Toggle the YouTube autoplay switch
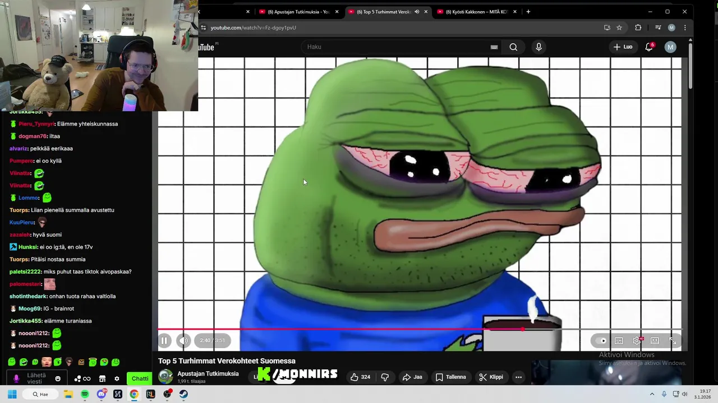The width and height of the screenshot is (718, 403). [x=602, y=340]
